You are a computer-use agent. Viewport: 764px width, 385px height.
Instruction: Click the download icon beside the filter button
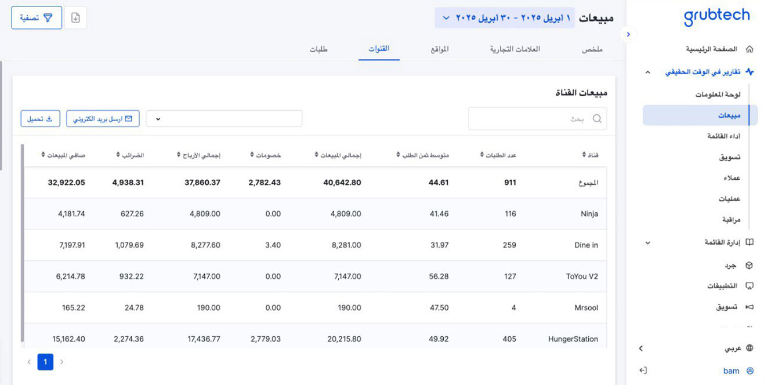point(75,18)
